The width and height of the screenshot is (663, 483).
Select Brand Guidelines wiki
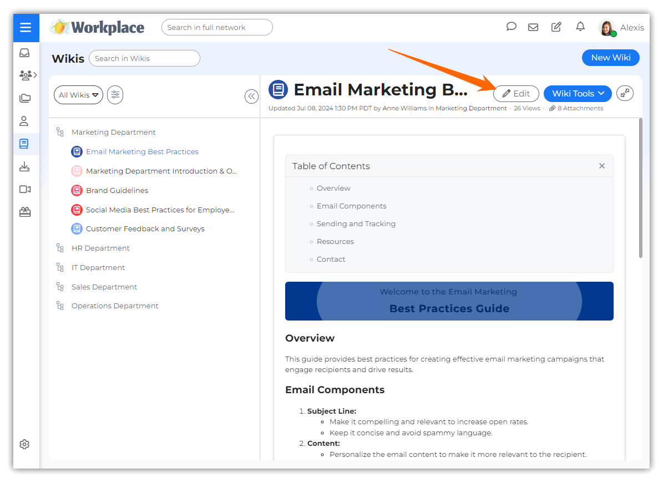[x=117, y=190]
